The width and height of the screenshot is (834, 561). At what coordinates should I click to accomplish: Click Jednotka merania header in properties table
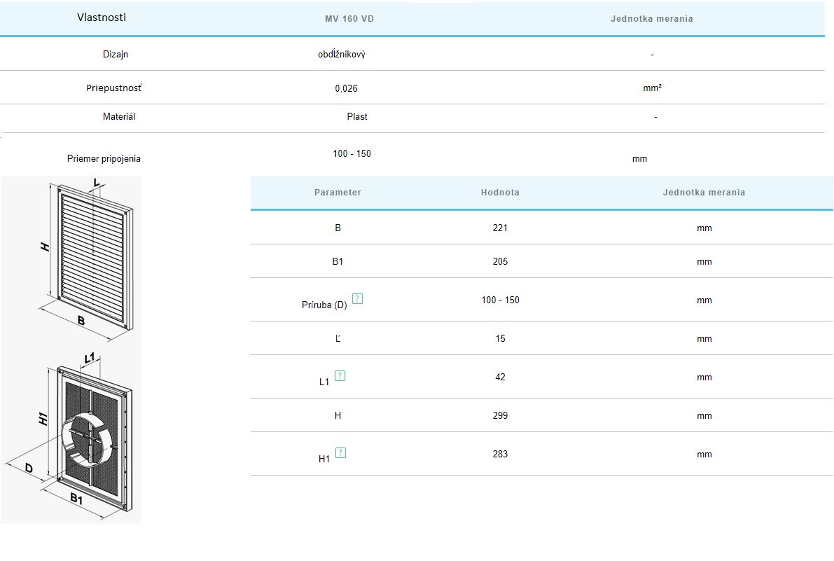click(651, 19)
